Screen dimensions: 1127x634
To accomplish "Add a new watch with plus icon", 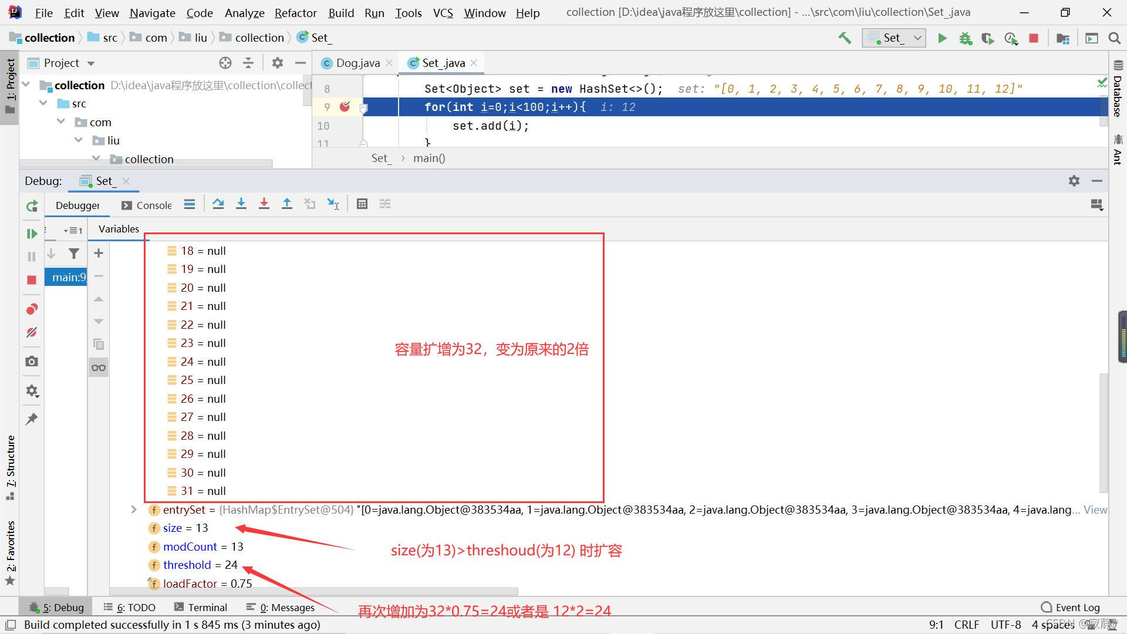I will click(99, 253).
